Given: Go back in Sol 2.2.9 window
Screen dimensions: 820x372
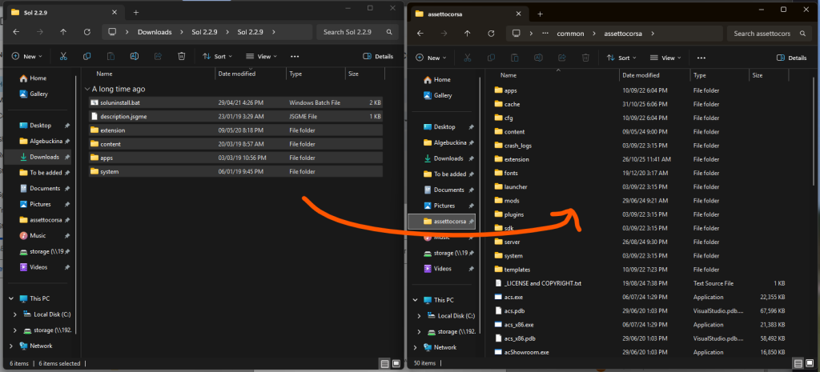Looking at the screenshot, I should click(x=16, y=32).
